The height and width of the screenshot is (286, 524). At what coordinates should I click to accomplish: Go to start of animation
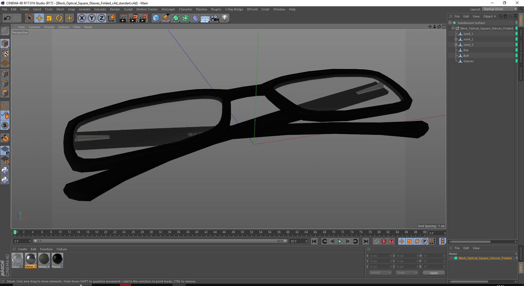(314, 241)
